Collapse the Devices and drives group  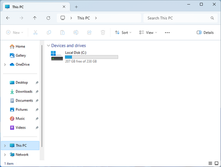pyautogui.click(x=48, y=46)
